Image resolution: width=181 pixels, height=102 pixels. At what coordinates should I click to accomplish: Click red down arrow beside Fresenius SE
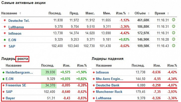pos(4,85)
